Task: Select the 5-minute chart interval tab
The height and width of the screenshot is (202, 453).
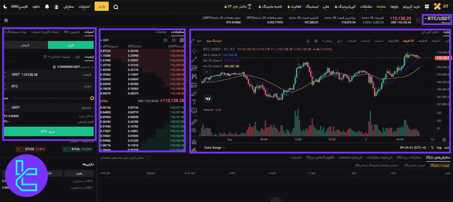Action: pos(423,41)
